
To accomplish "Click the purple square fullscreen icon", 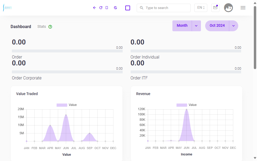I will (128, 8).
